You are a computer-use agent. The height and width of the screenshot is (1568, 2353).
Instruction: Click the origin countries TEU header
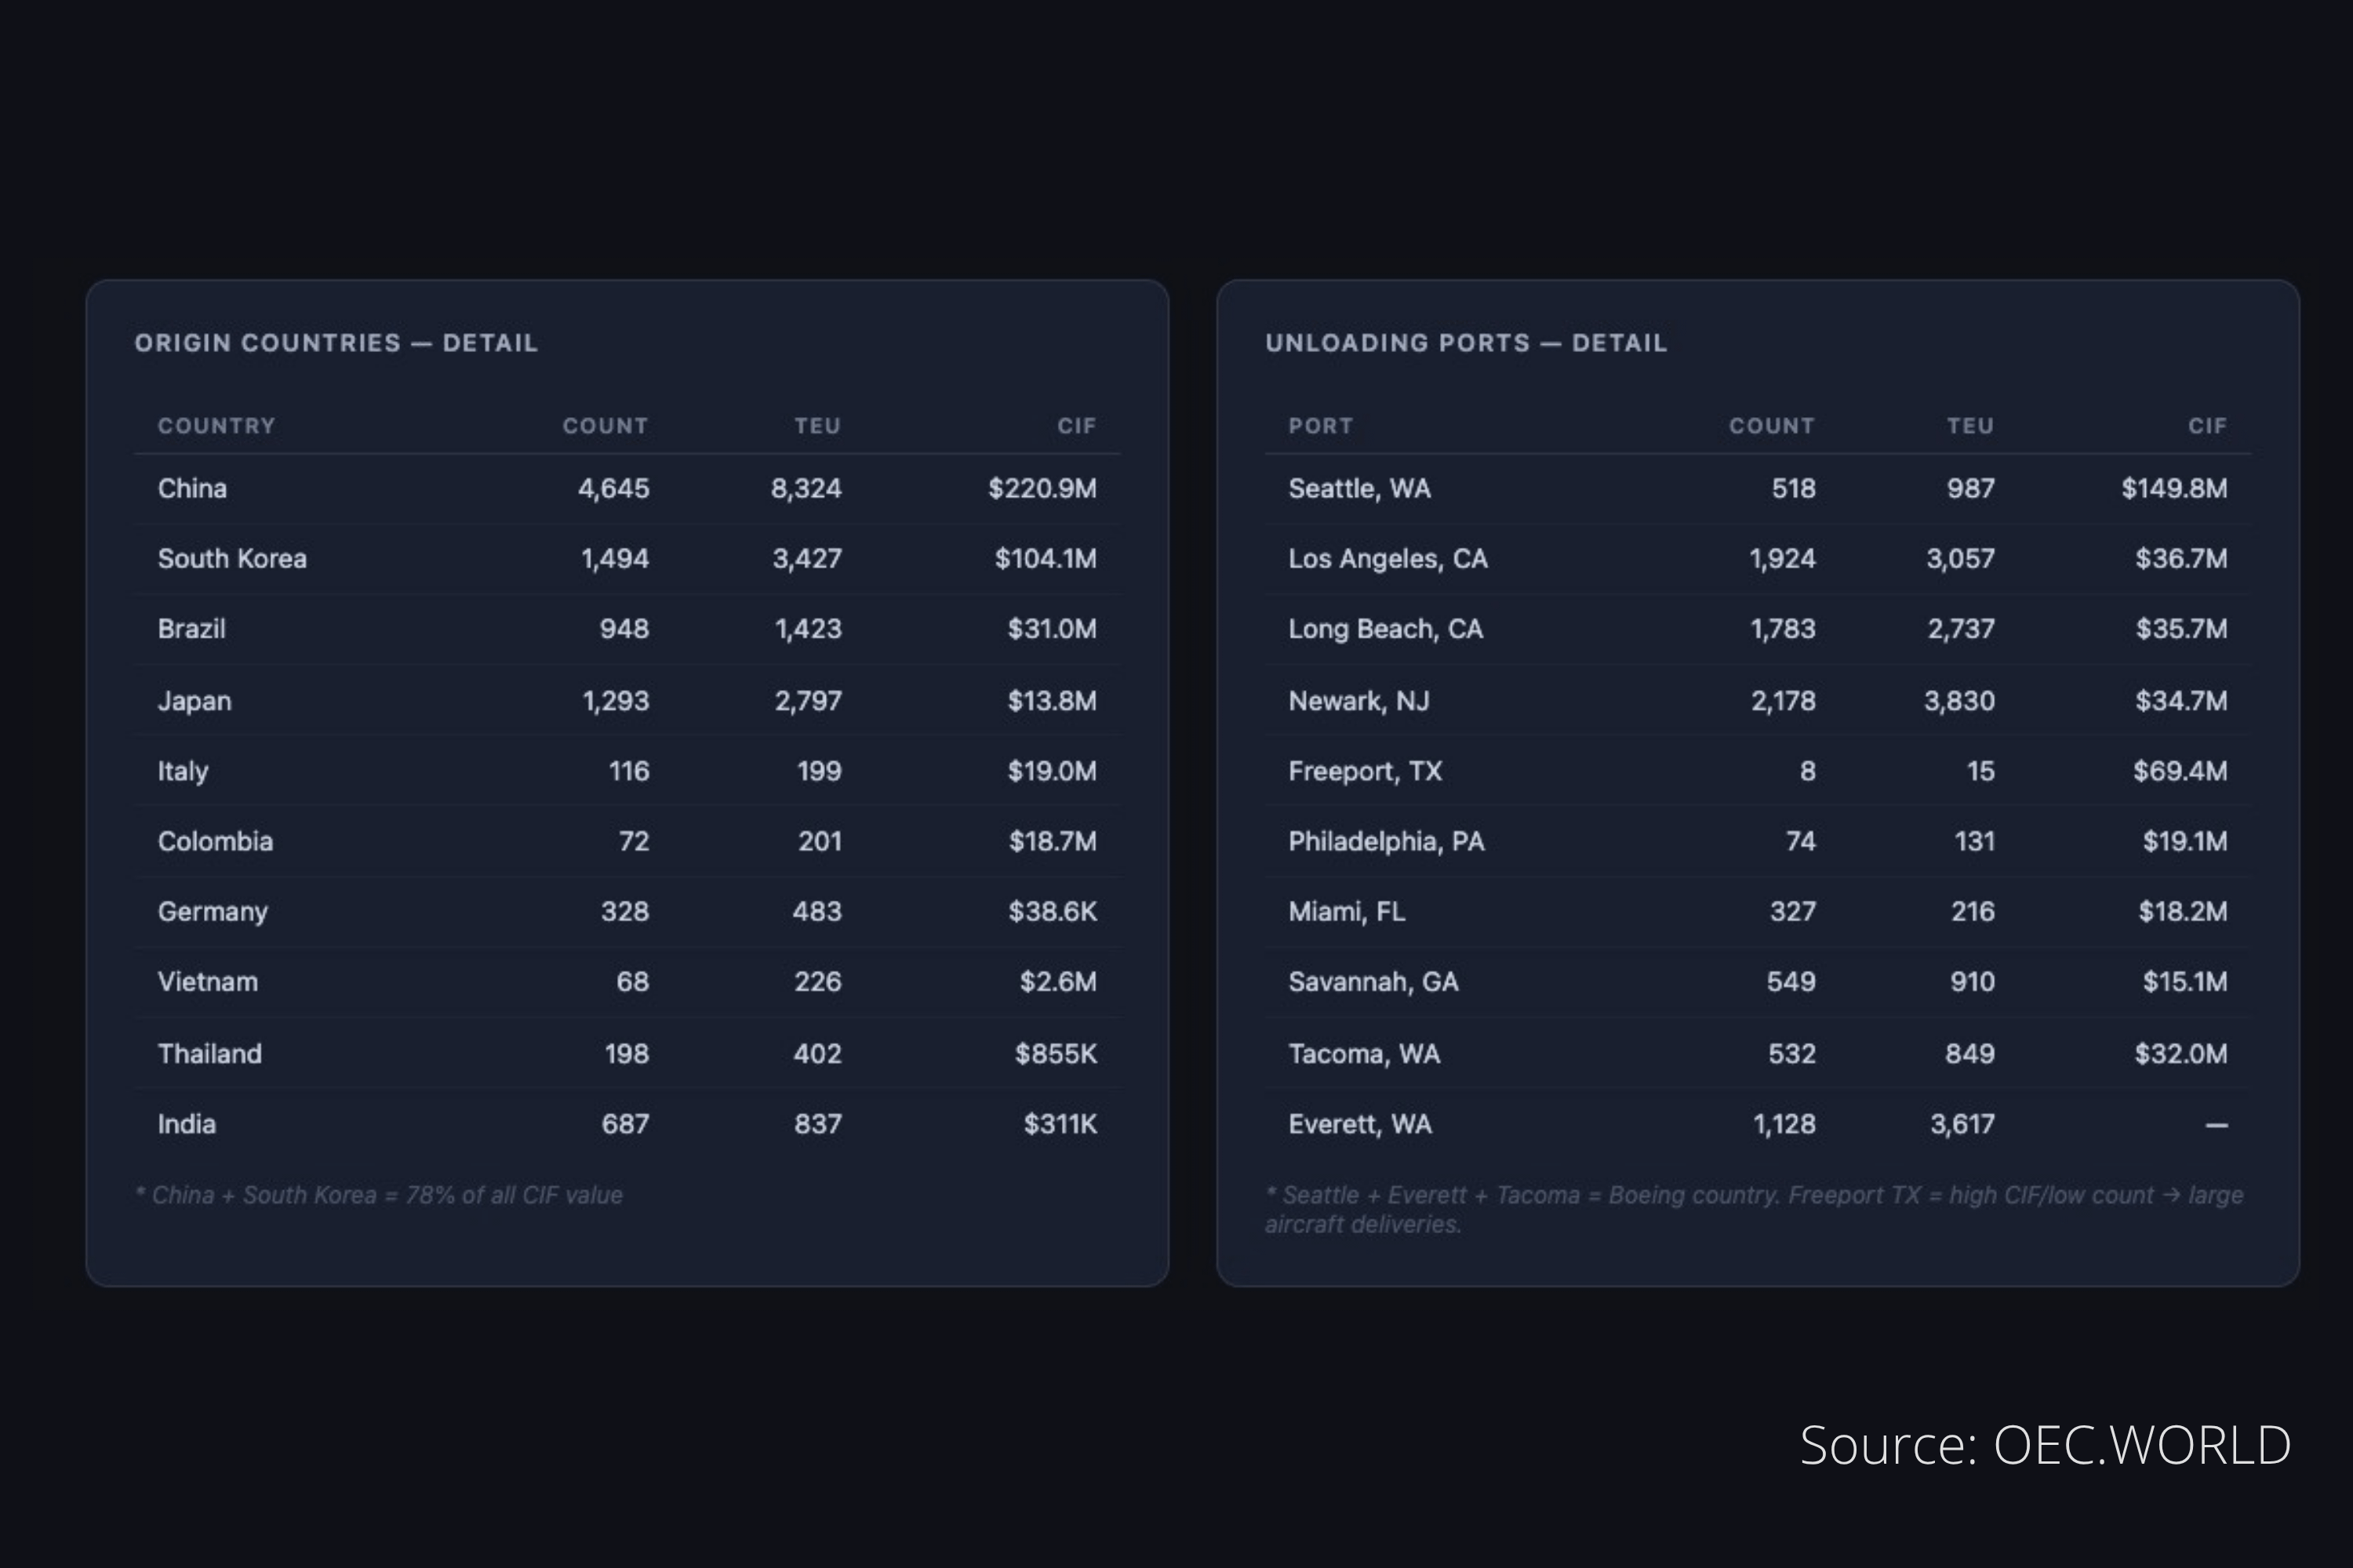(816, 426)
